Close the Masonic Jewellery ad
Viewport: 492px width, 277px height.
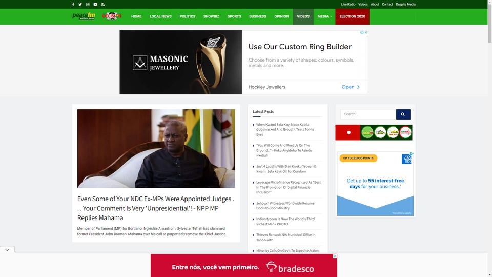[366, 32]
